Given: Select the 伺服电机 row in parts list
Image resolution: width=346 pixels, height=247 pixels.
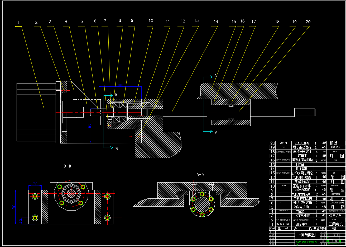Looking at the screenshot, I should (x=301, y=224).
